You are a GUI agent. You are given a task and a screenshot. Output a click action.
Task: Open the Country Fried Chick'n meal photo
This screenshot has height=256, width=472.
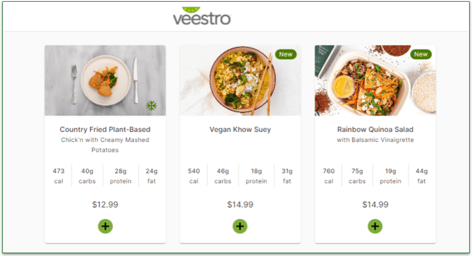coord(105,81)
